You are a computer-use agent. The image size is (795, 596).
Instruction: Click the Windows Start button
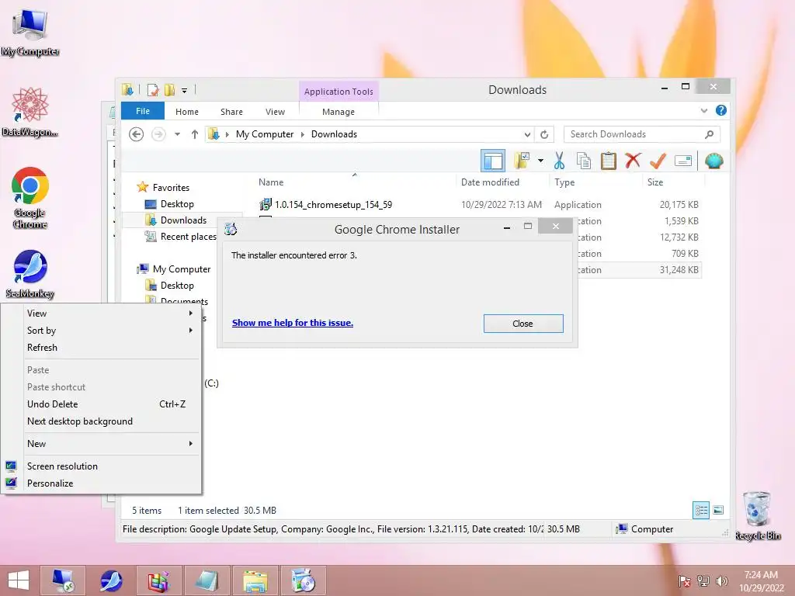(x=19, y=580)
